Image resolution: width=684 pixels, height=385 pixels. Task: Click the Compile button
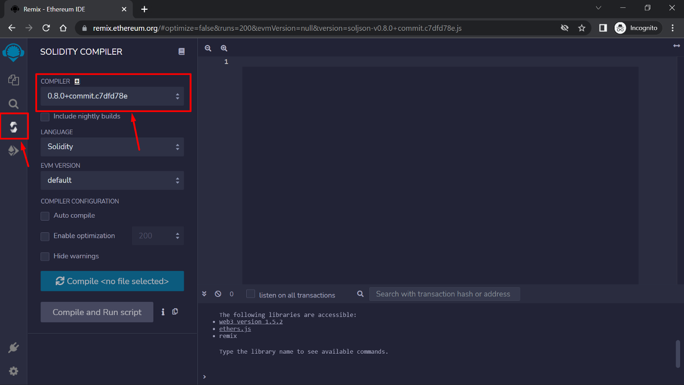point(112,281)
